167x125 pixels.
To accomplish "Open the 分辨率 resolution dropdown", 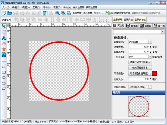I will pyautogui.click(x=150, y=57).
